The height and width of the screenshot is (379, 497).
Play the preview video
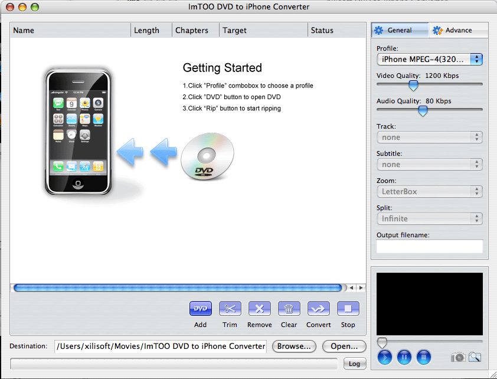click(x=384, y=357)
